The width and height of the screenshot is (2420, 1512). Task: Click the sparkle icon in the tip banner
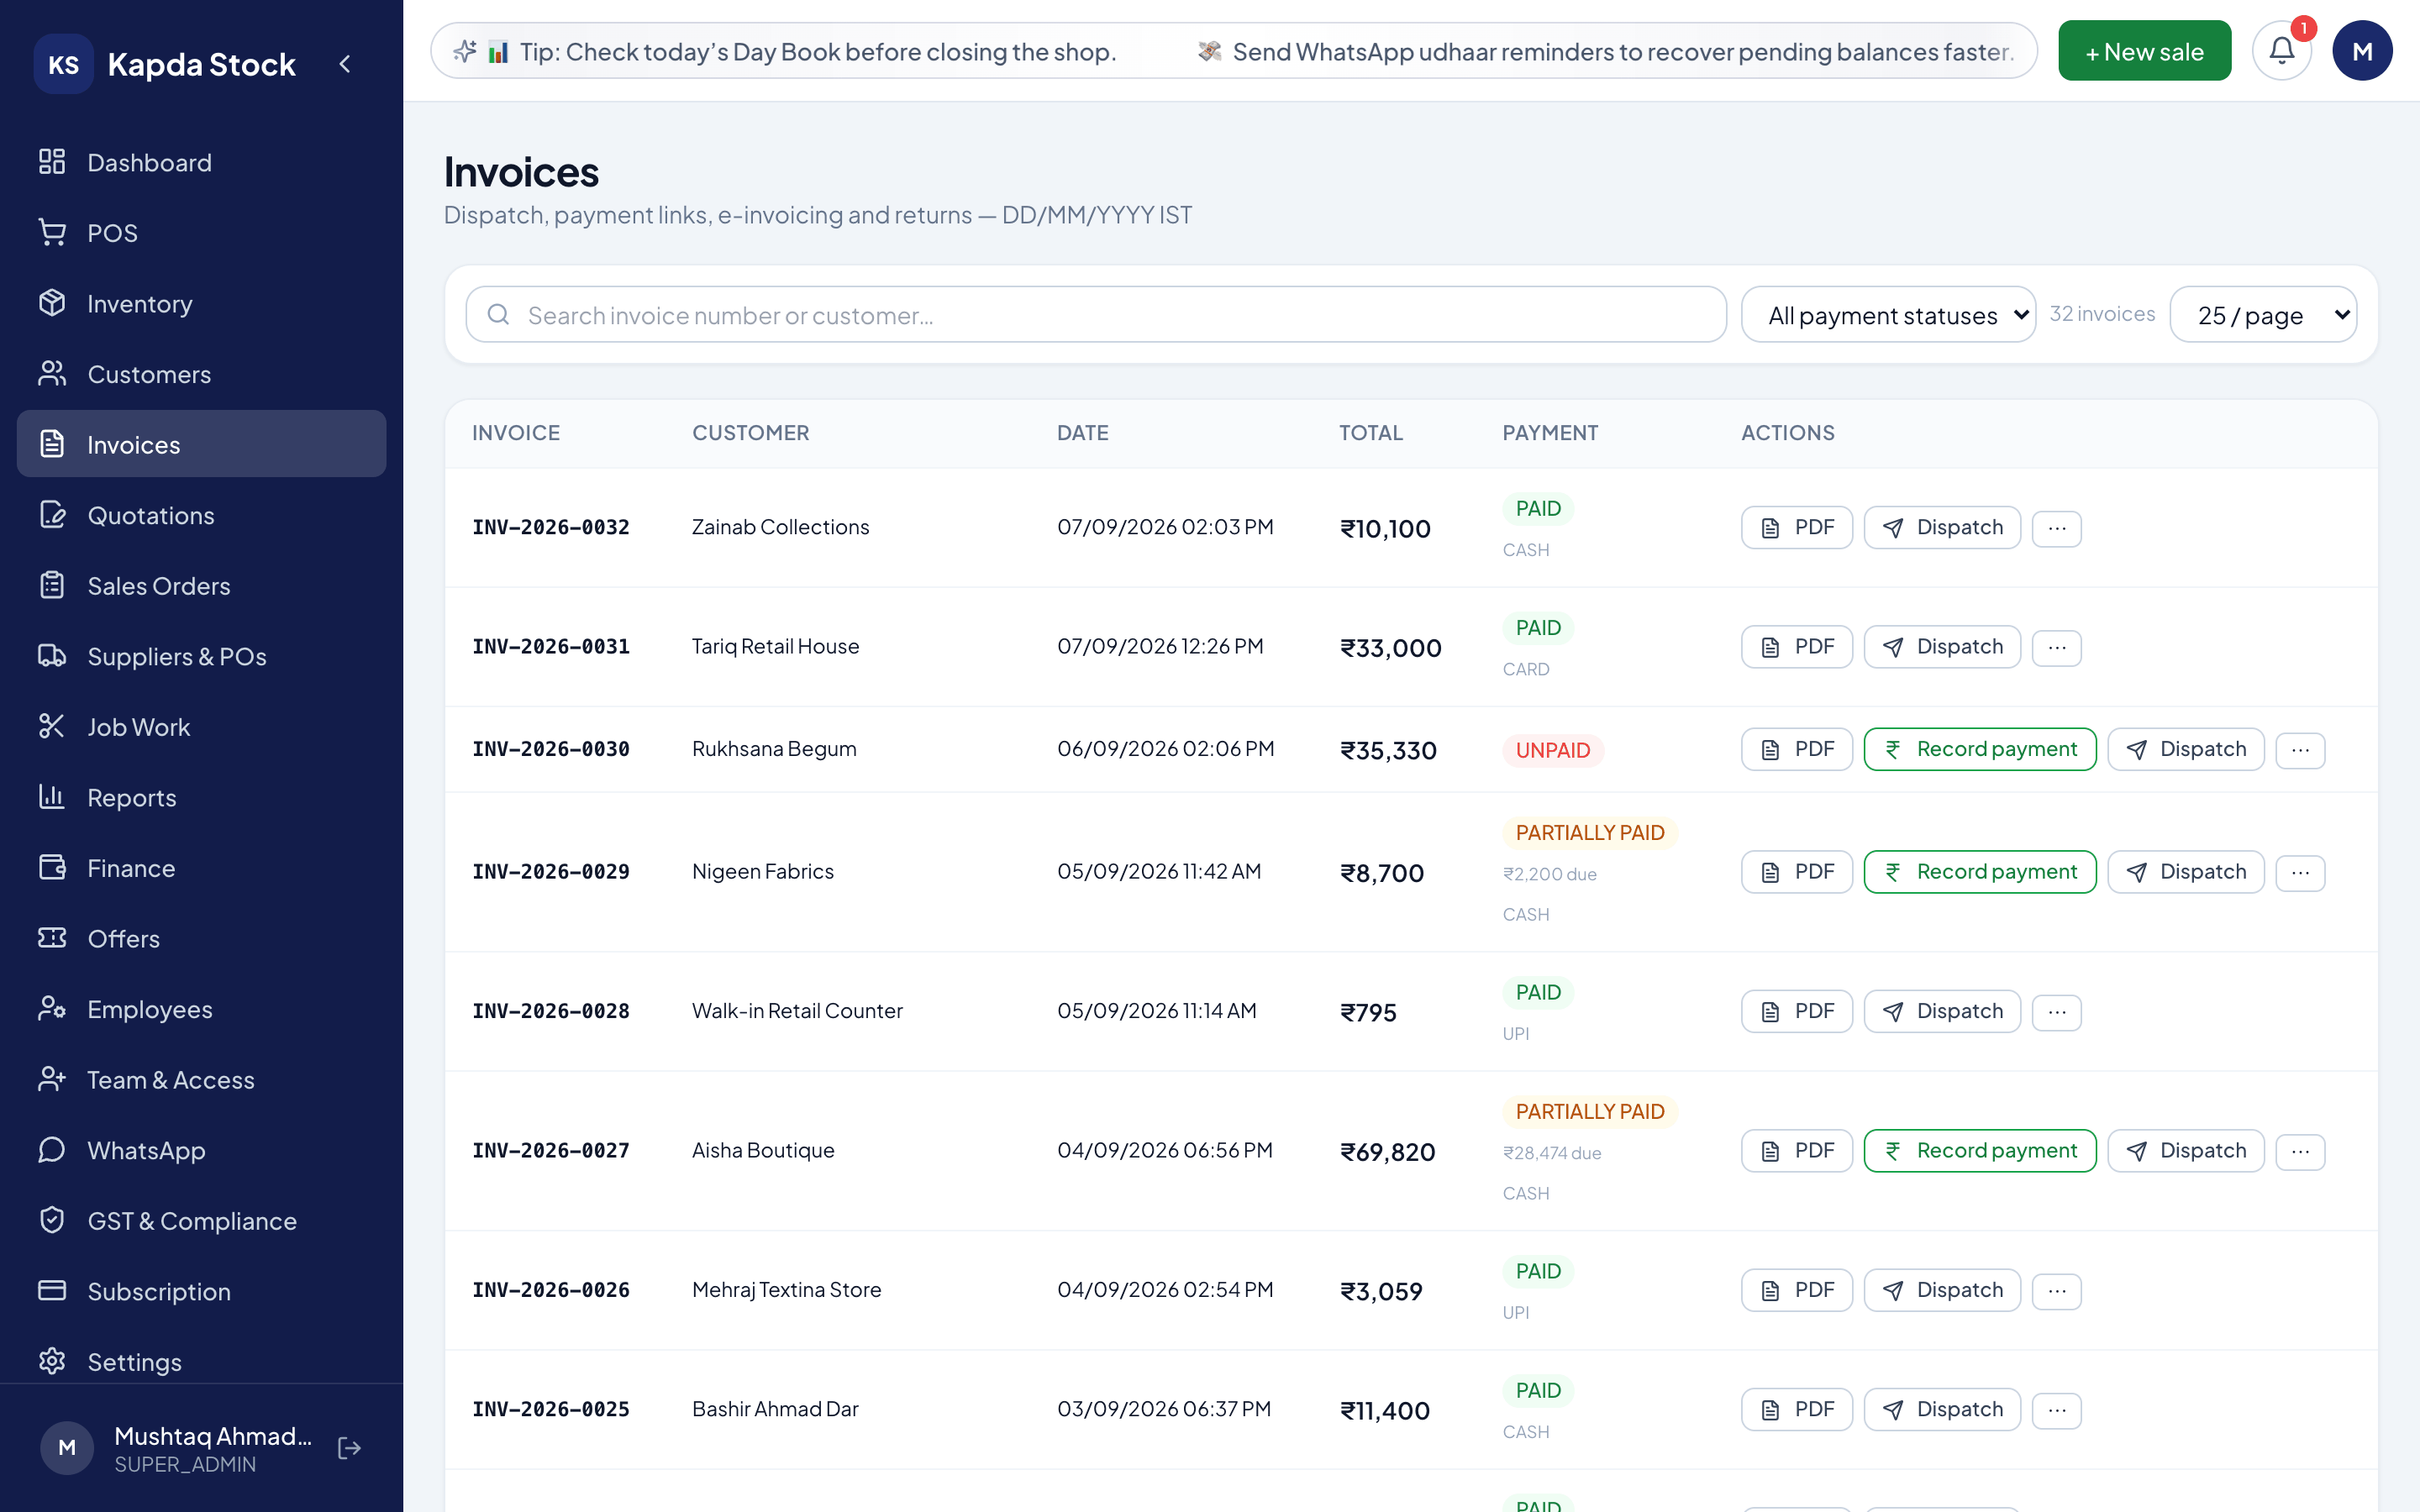tap(465, 51)
